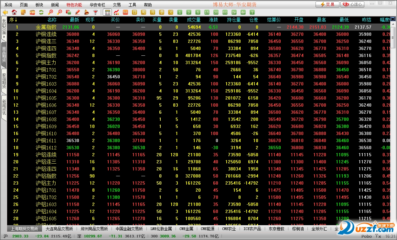
Task: Sort by 持仓量 column header
Action: 234,20
